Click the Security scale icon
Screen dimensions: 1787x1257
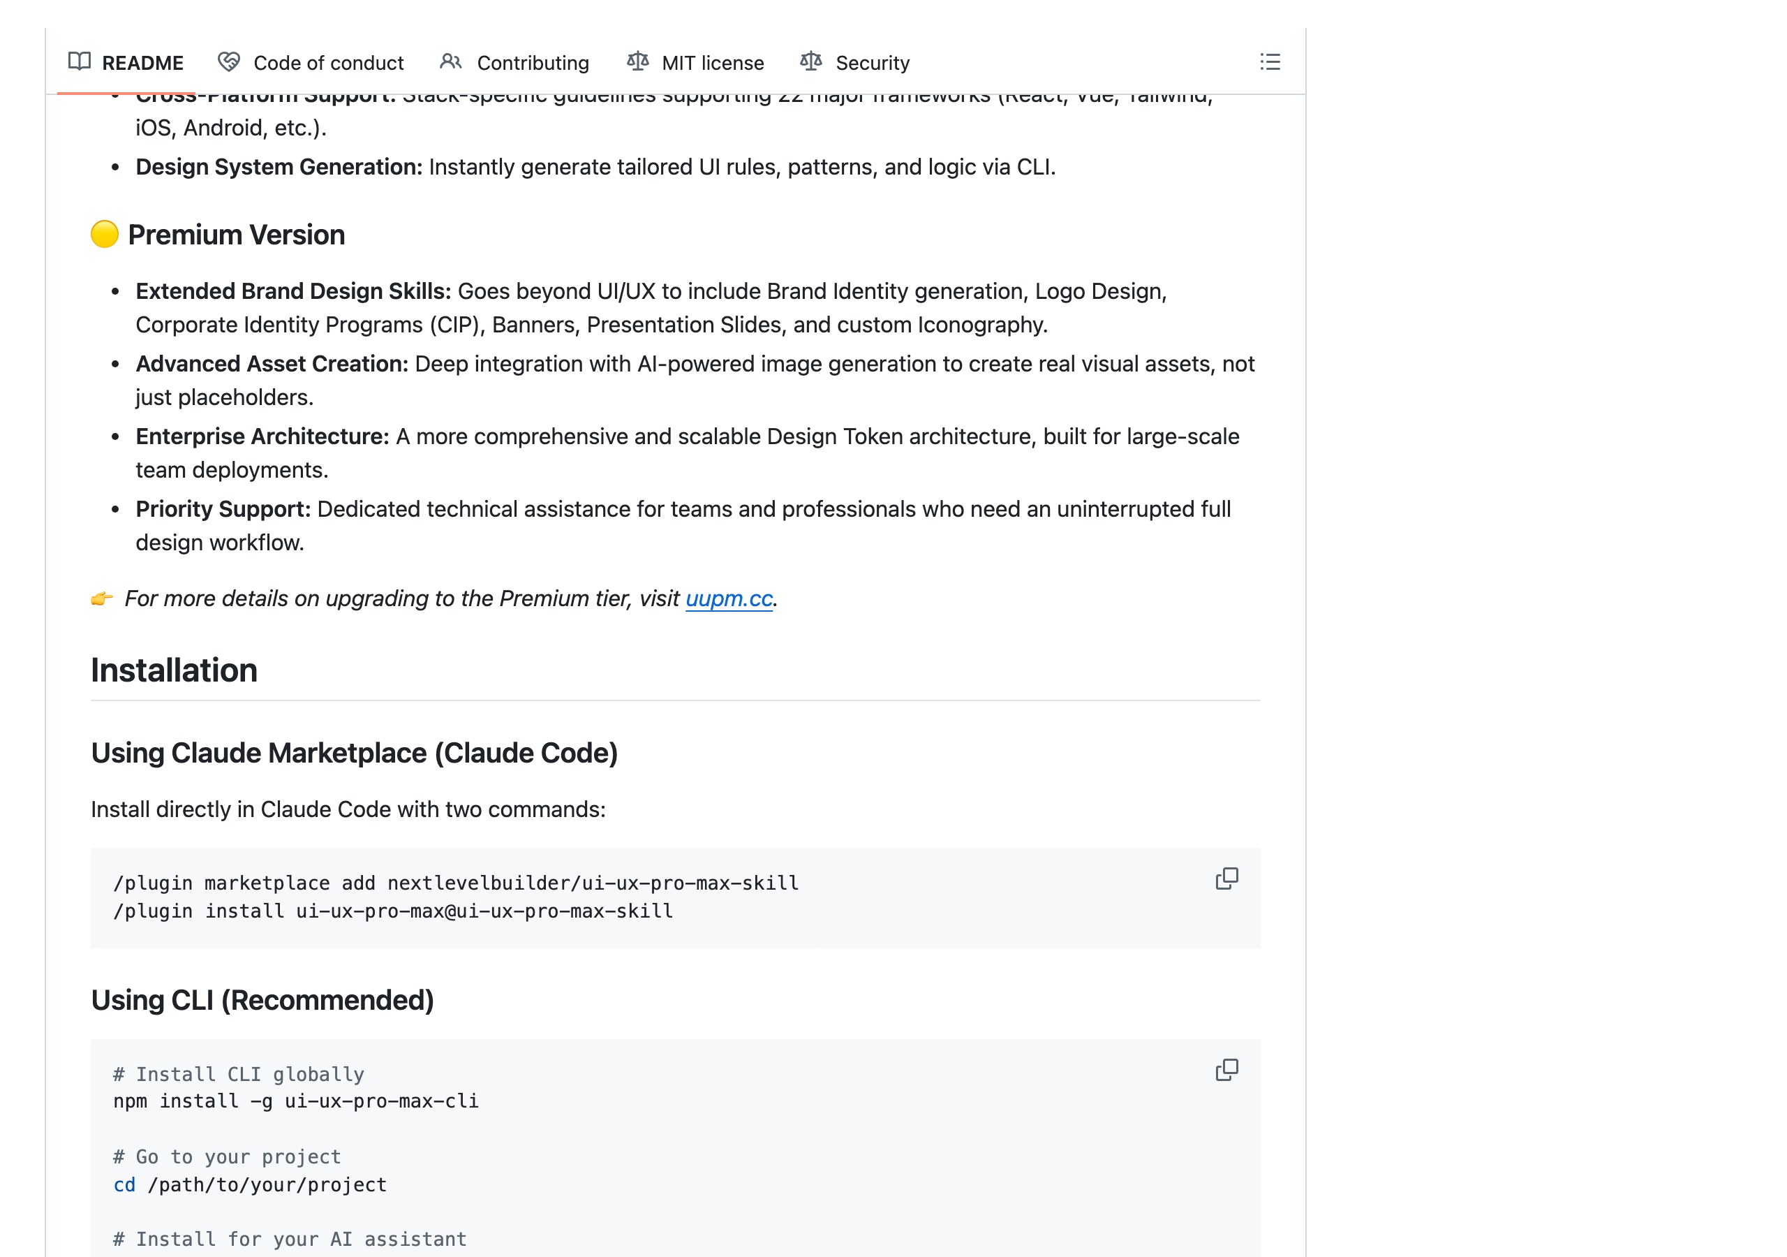point(811,61)
